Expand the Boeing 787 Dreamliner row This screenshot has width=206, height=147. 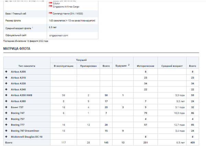coord(6,131)
